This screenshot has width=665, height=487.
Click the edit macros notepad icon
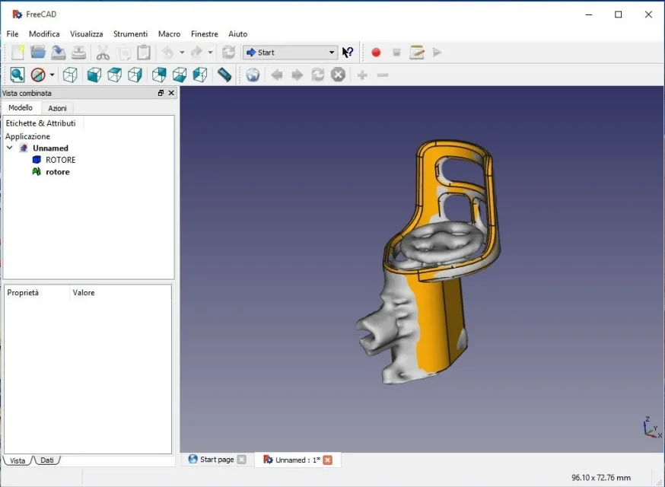tap(416, 53)
